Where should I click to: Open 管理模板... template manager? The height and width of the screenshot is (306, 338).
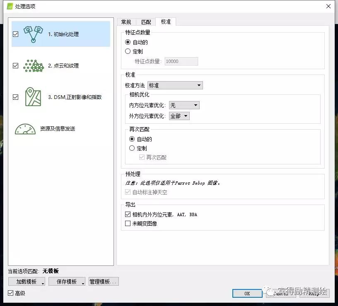pyautogui.click(x=104, y=282)
